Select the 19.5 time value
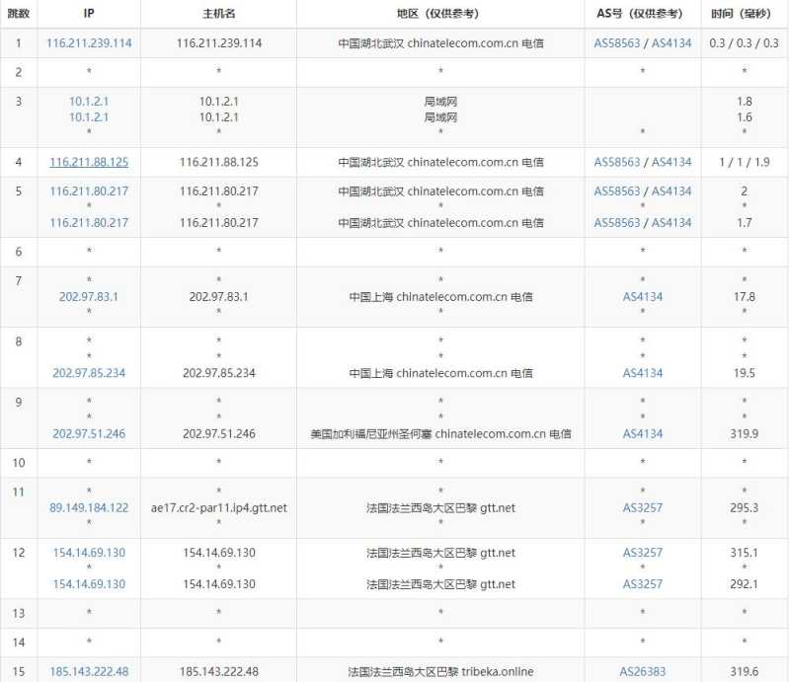Image resolution: width=790 pixels, height=682 pixels. [x=745, y=373]
